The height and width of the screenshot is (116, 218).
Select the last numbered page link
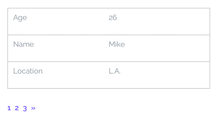(x=25, y=109)
